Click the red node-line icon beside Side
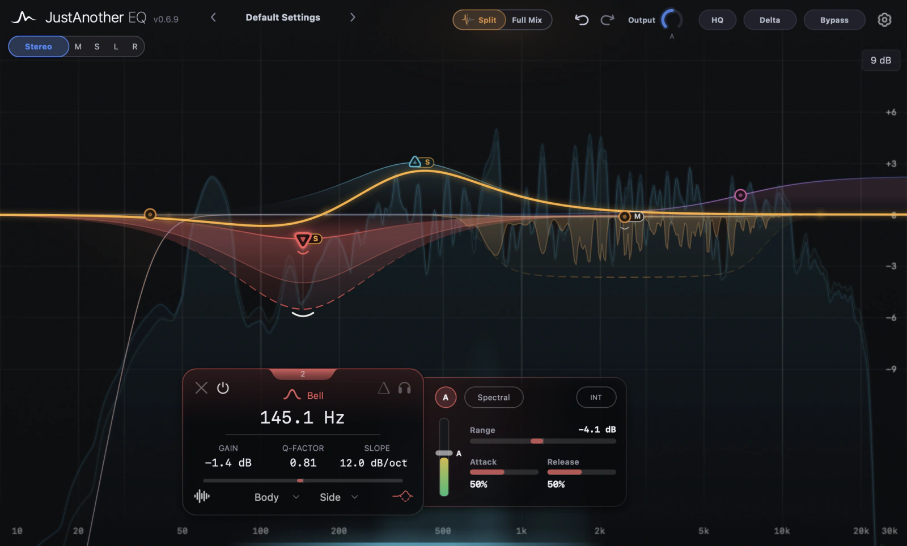This screenshot has width=907, height=546. coord(402,497)
